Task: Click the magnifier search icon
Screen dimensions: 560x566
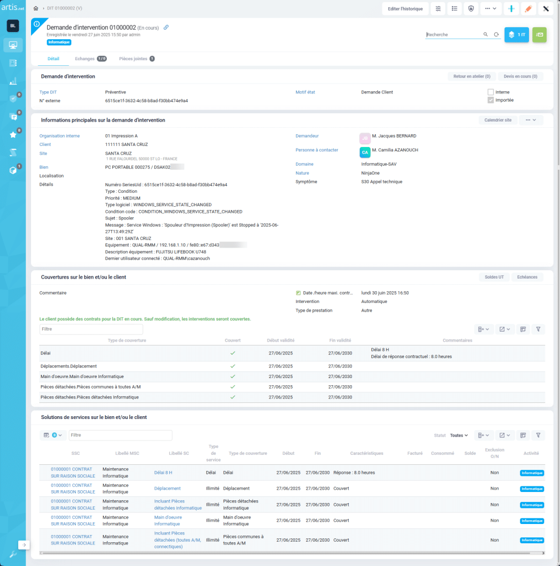Action: click(486, 35)
